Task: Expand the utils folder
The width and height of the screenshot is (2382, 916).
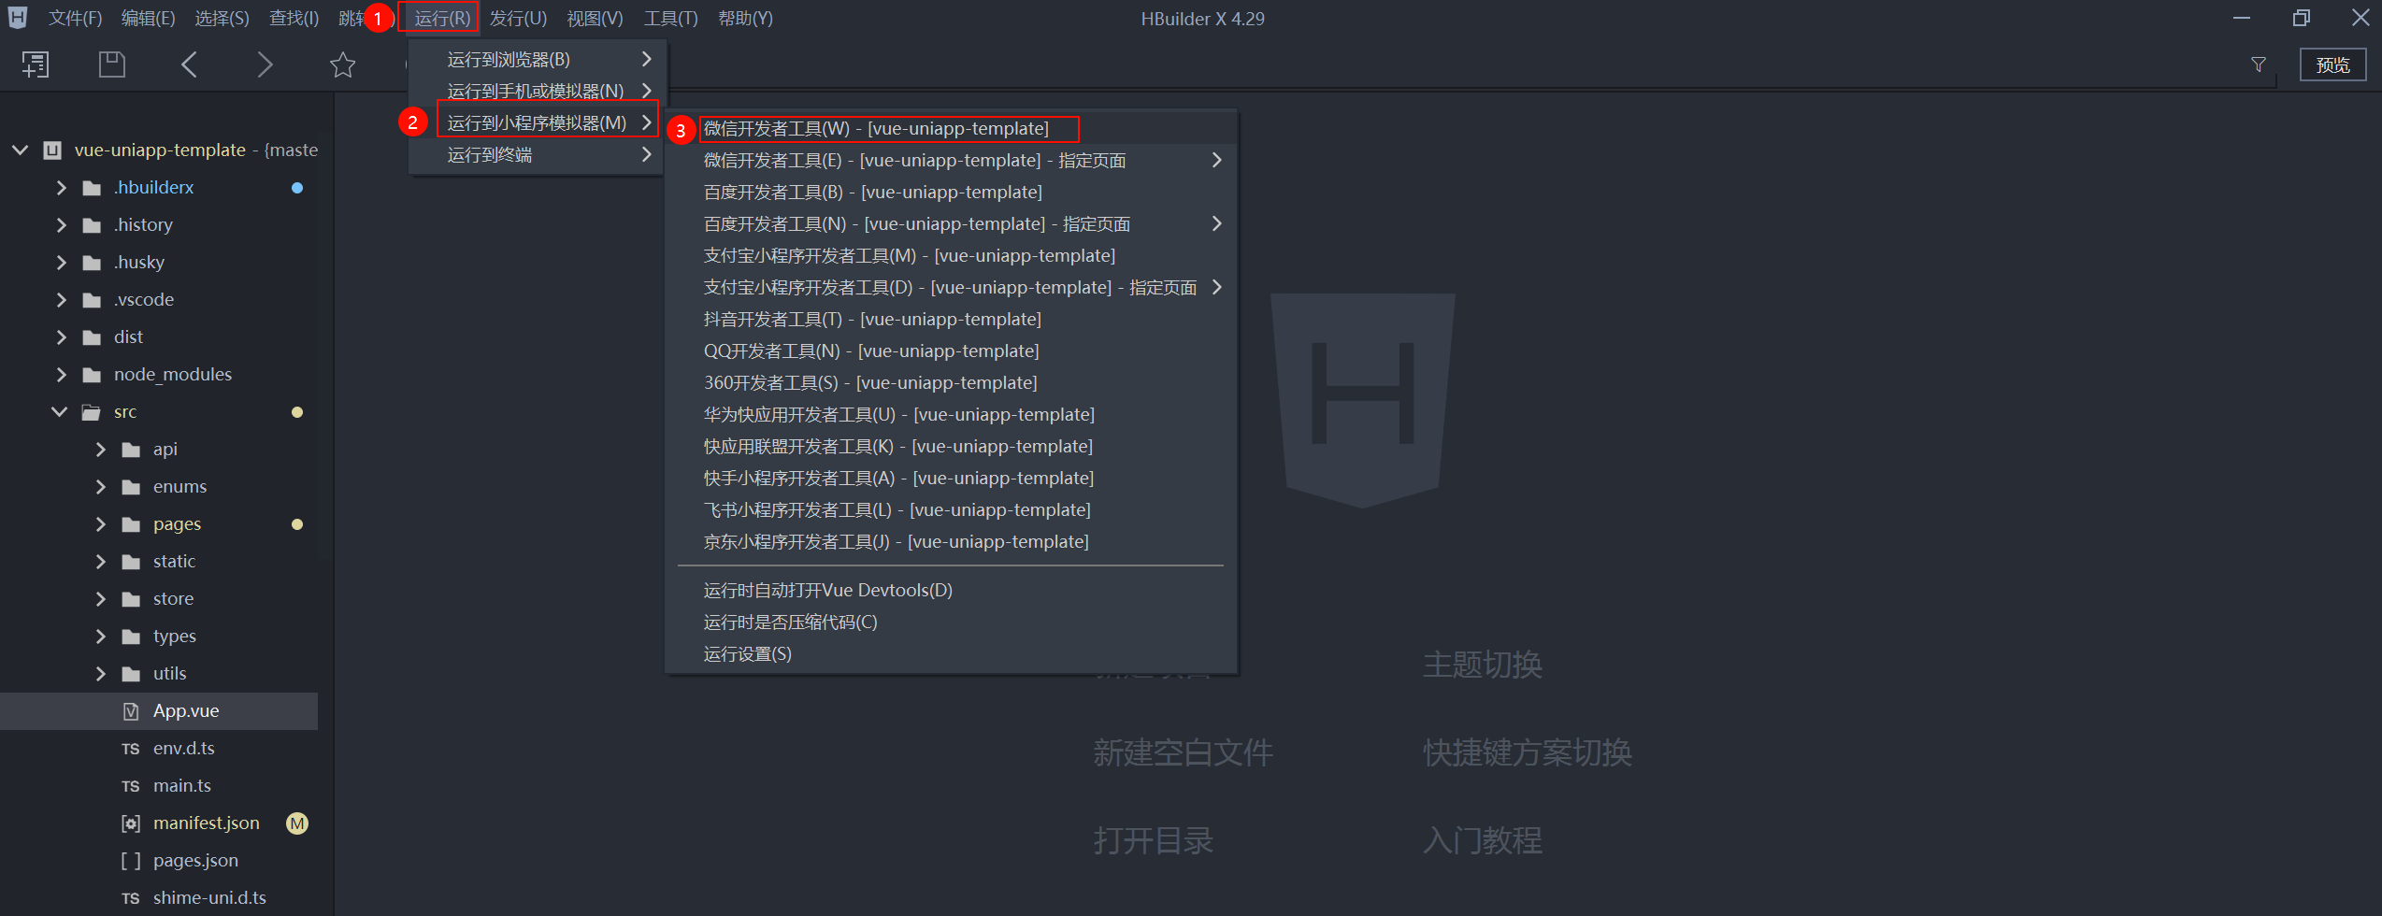Action: pyautogui.click(x=101, y=674)
